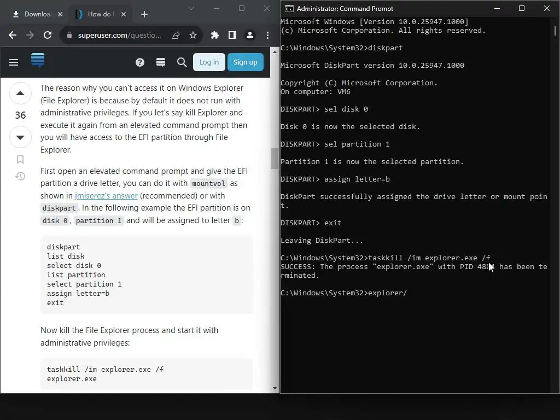Close the 'How do I' tab

pos(123,14)
